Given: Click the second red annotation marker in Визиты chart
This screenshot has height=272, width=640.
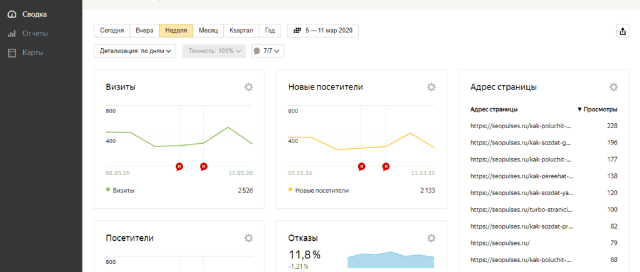Looking at the screenshot, I should coord(204,166).
